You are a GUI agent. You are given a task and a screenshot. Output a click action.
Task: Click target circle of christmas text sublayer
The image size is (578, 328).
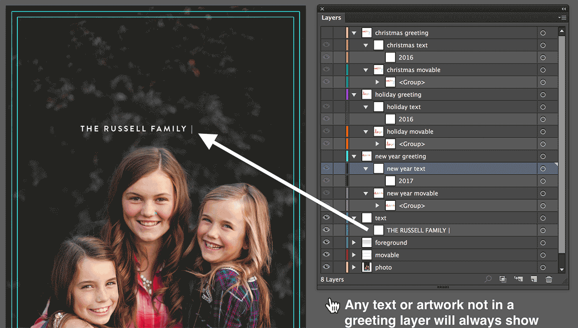[x=543, y=45]
